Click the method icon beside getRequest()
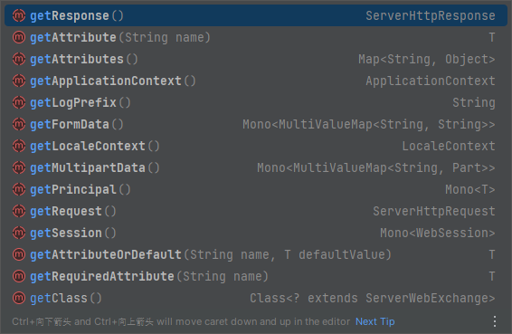The height and width of the screenshot is (334, 512). pyautogui.click(x=19, y=211)
